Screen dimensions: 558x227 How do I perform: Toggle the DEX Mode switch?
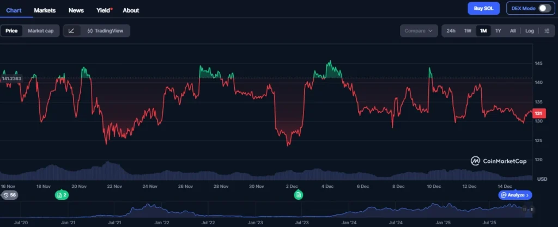[x=544, y=8]
